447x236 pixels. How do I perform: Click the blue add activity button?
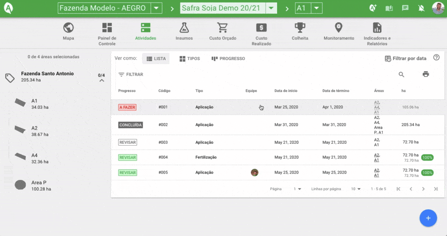(428, 218)
